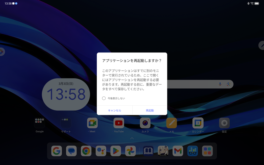Tap the dialog title アプリケーションを再起動しますか？
This screenshot has width=264, height=165.
[132, 61]
